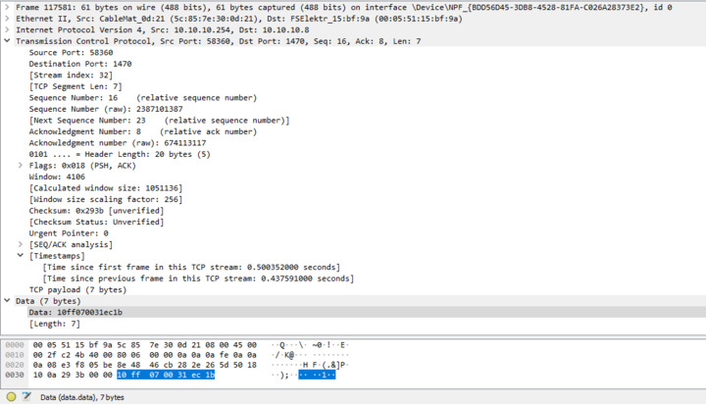
Task: Click the capture file properties status bar icon
Action: point(26,397)
